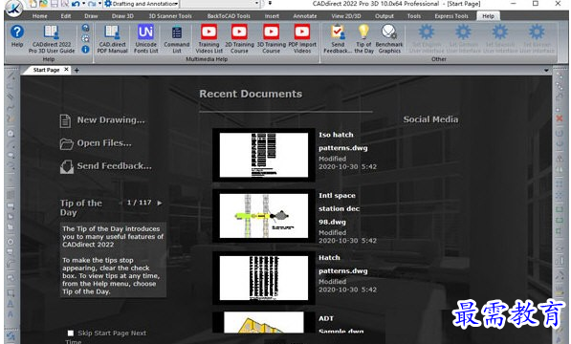
Task: Launch the 3D Training Course video
Action: click(x=272, y=39)
